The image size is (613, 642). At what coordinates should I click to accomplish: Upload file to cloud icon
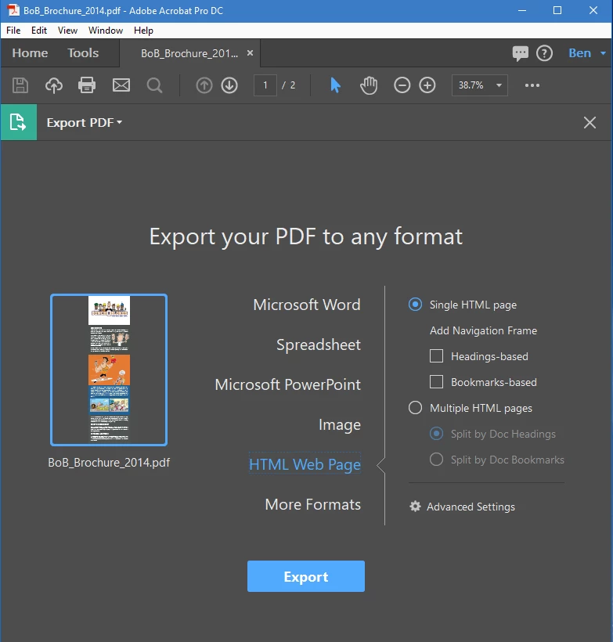(x=54, y=85)
